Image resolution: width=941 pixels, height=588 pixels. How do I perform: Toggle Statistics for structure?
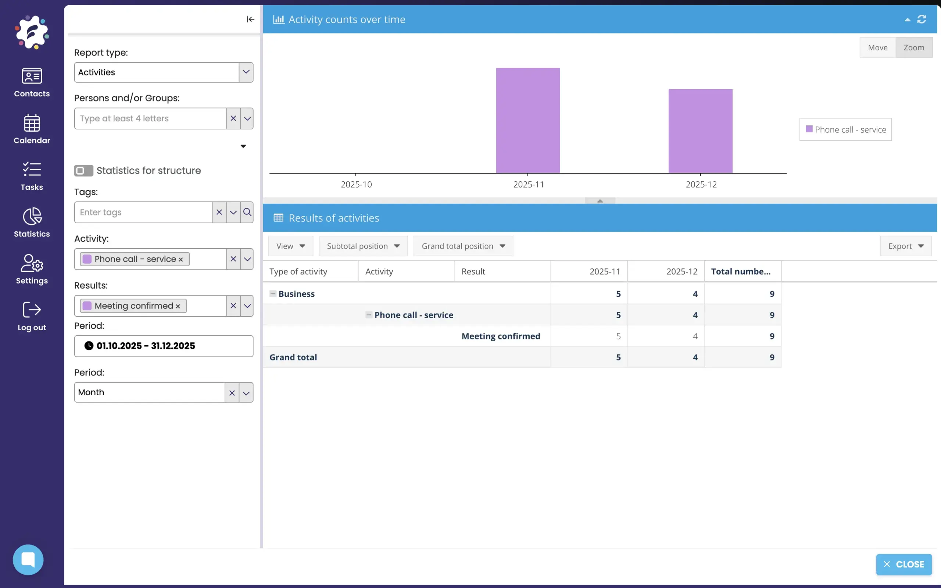83,170
